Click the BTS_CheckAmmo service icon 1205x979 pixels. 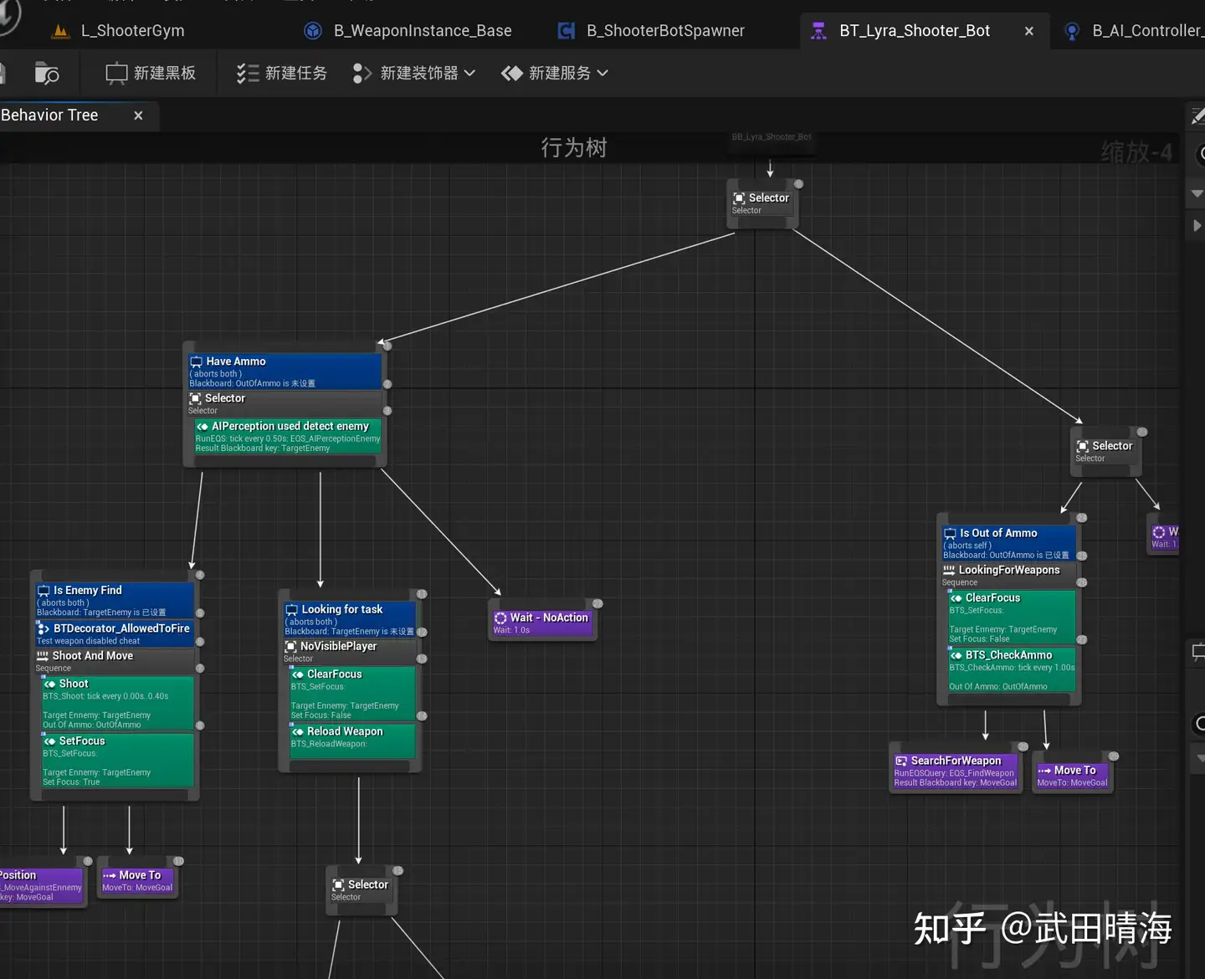(956, 656)
